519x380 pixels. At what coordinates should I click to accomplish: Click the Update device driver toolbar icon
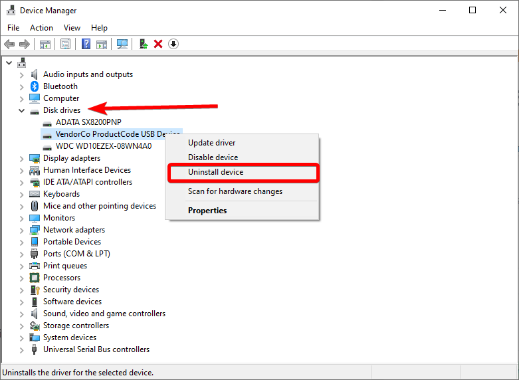[x=144, y=44]
